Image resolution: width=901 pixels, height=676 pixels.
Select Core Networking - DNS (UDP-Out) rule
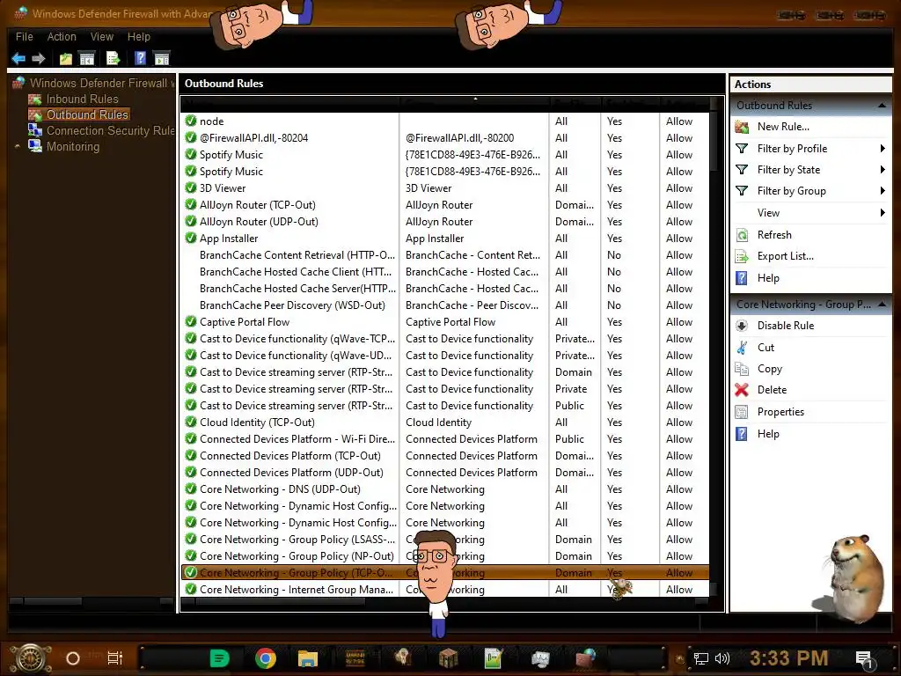pos(444,489)
